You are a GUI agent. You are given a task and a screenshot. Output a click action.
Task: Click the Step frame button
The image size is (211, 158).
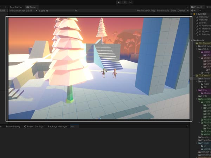point(130,2)
